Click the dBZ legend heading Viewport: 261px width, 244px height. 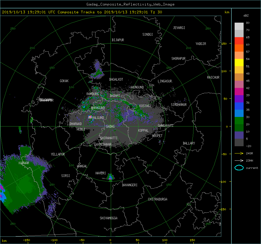coord(246,16)
